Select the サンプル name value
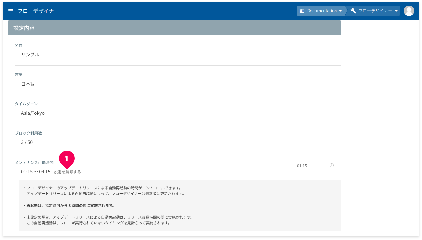 tap(30, 55)
